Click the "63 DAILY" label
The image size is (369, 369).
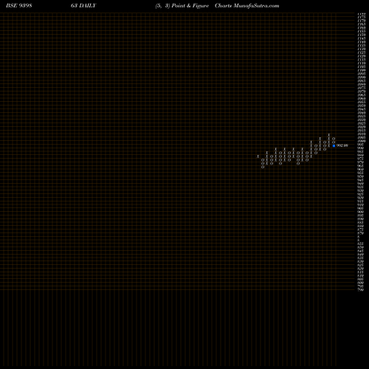pos(83,6)
